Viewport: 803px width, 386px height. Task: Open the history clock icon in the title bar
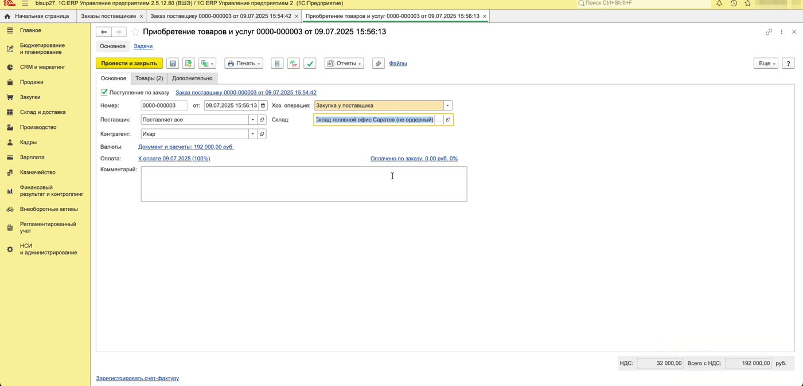[734, 3]
